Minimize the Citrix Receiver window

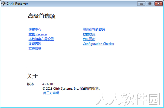(x=141, y=4)
